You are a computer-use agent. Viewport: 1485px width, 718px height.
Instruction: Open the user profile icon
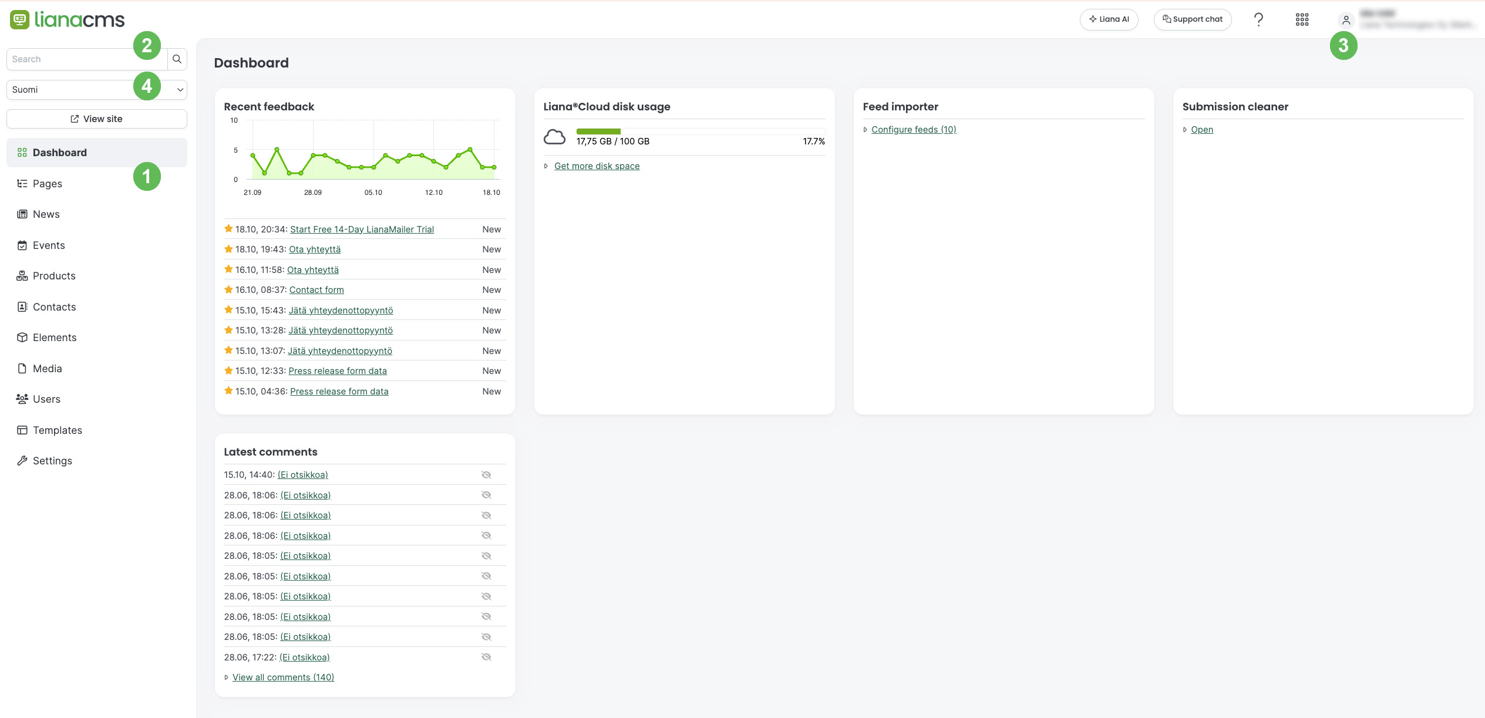click(1346, 20)
